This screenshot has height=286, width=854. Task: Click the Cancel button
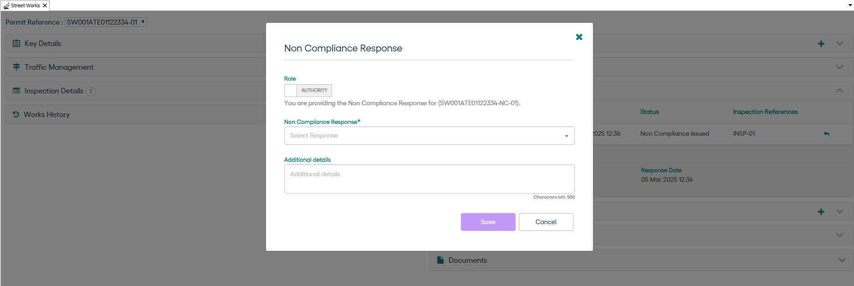[546, 222]
